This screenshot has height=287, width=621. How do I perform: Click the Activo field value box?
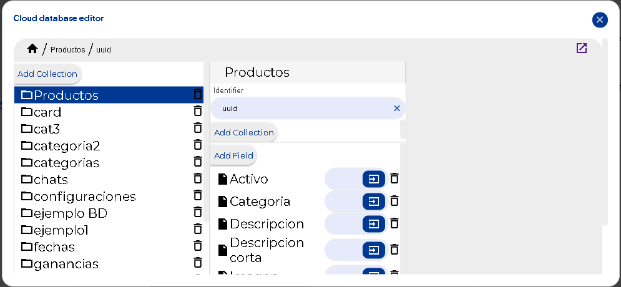[344, 179]
